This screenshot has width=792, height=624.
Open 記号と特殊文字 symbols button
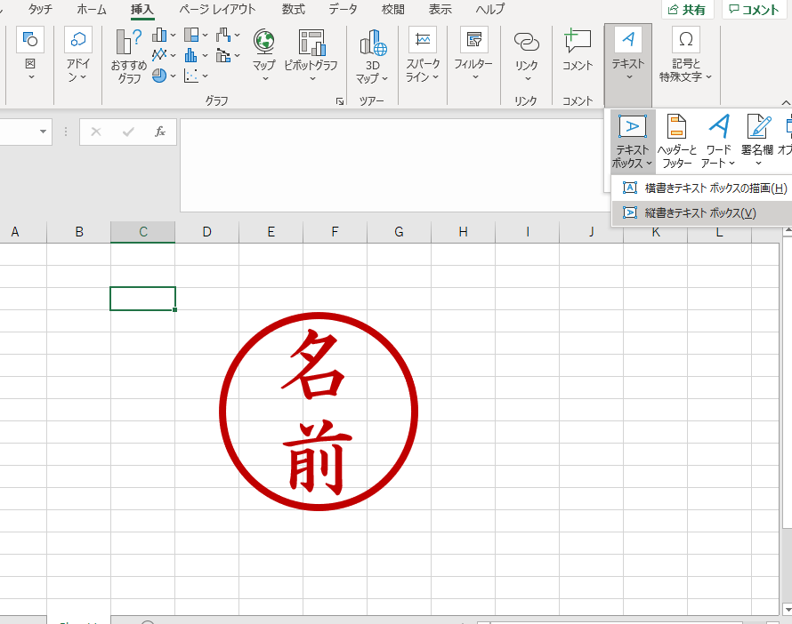pos(685,54)
